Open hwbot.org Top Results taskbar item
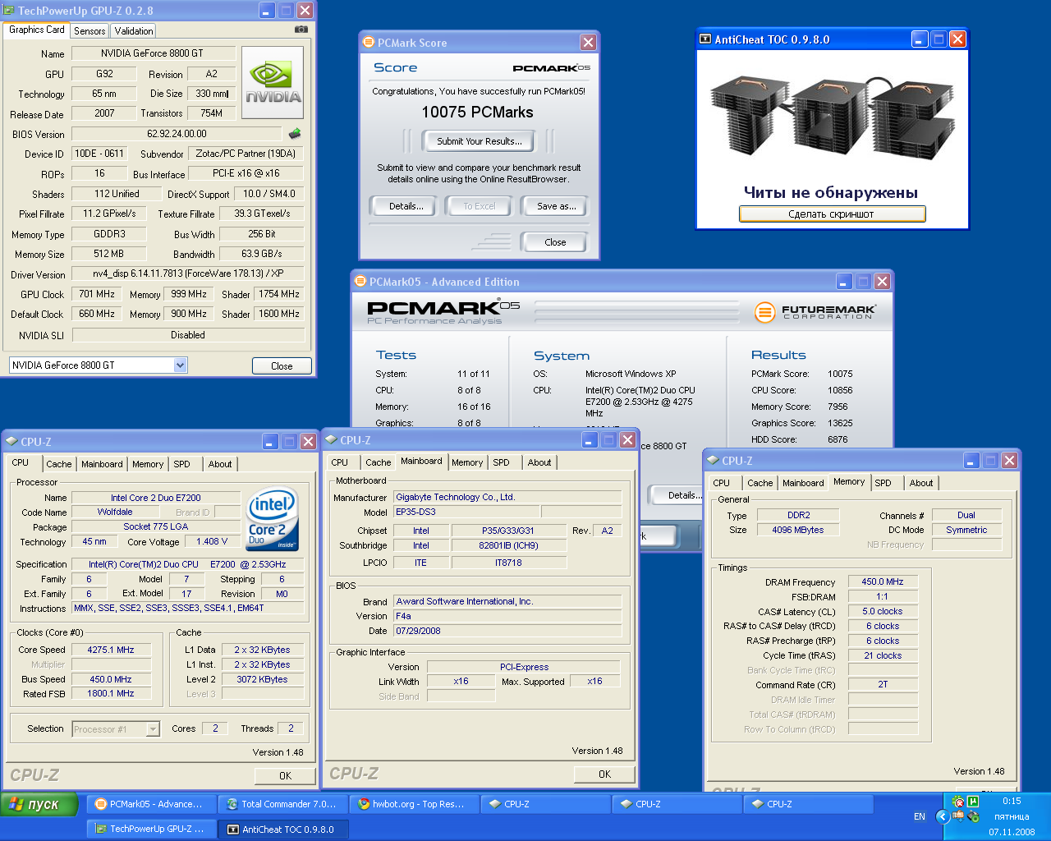 point(415,804)
